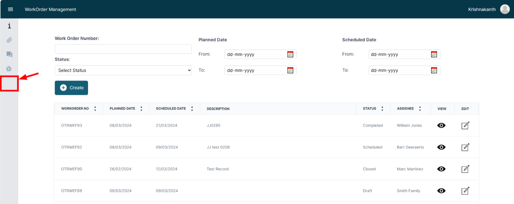Sort table by Workorder No column
Image resolution: width=514 pixels, height=204 pixels.
click(x=95, y=109)
